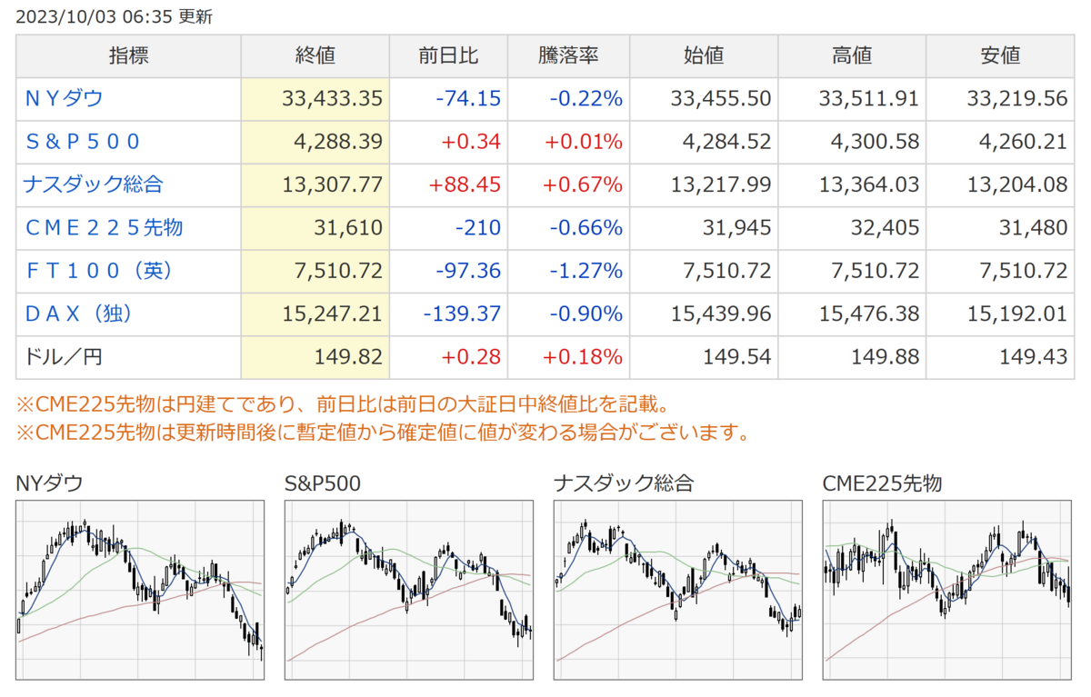1091x697 pixels.
Task: Click the 前日比 column header
Action: click(448, 56)
